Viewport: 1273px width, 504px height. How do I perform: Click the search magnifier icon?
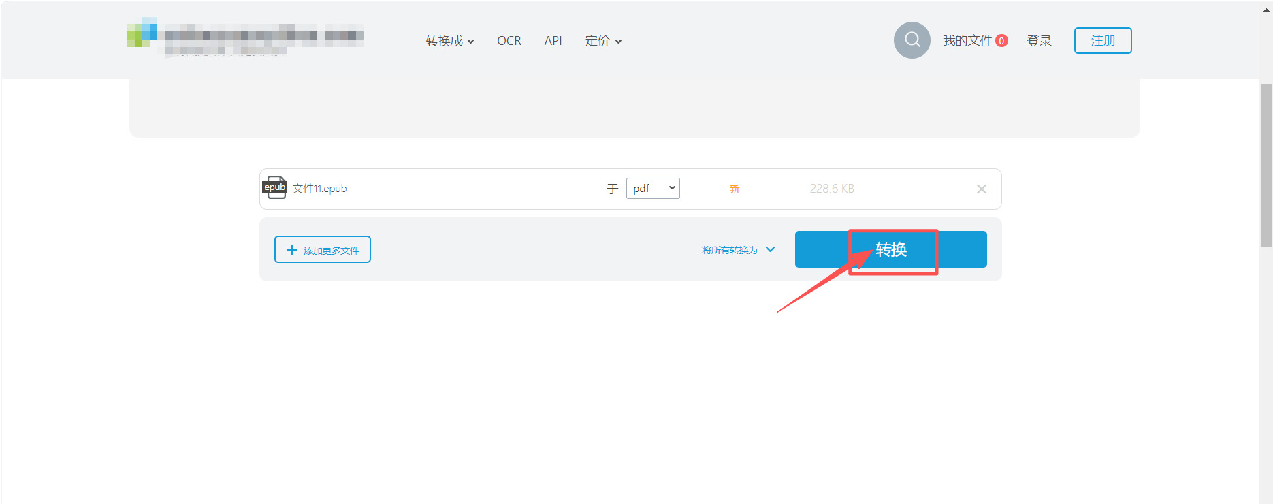click(912, 40)
